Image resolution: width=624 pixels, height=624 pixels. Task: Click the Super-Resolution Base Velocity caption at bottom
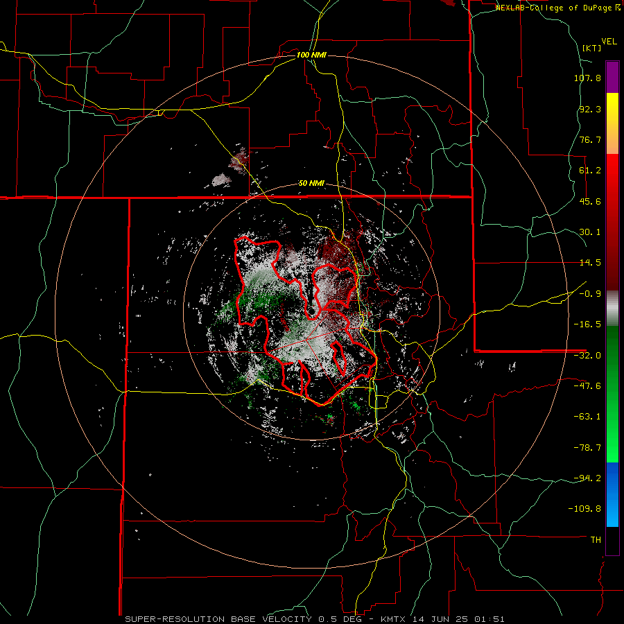click(314, 619)
